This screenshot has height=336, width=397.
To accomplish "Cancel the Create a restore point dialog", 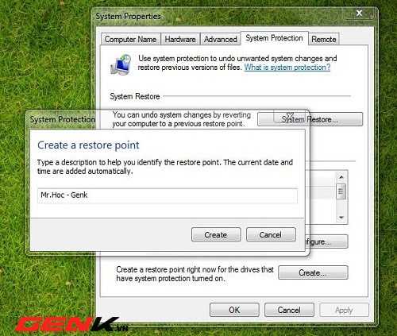I will pyautogui.click(x=271, y=234).
